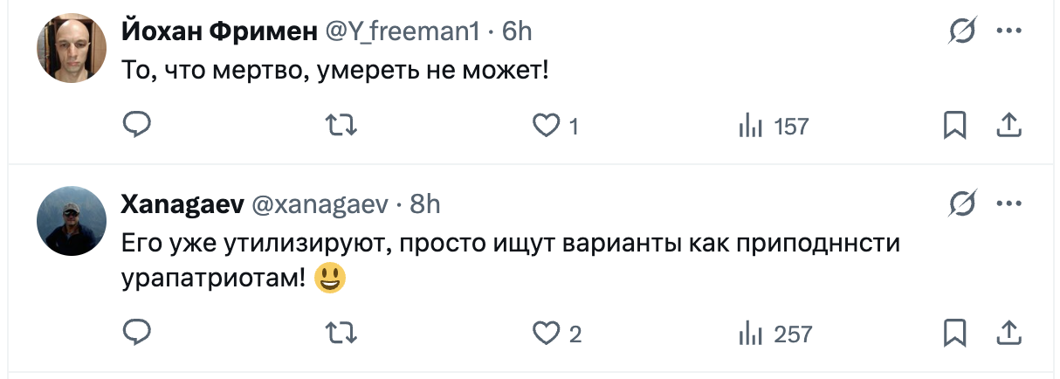
Task: Open Grok icon on Йохан Фримен's post
Action: (962, 31)
